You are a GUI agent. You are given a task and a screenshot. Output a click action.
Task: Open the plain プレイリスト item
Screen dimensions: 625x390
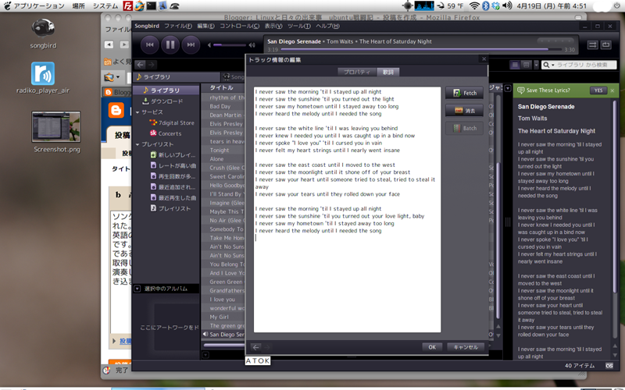tap(170, 208)
